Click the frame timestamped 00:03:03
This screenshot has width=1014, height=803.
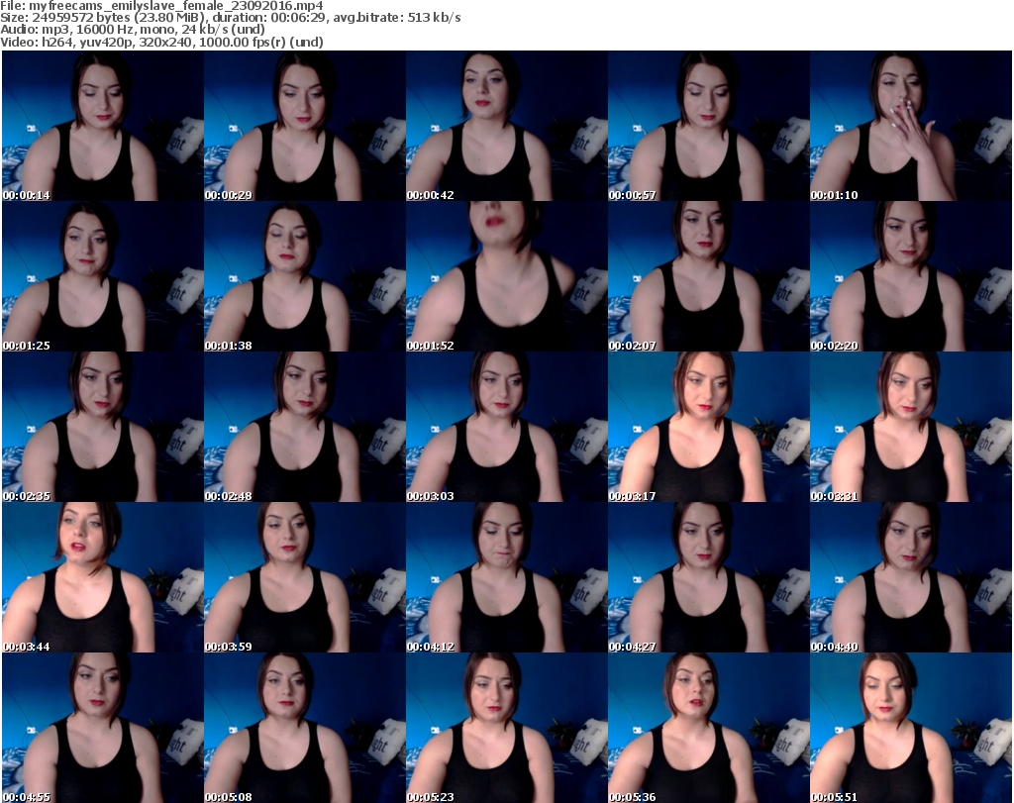pos(506,427)
